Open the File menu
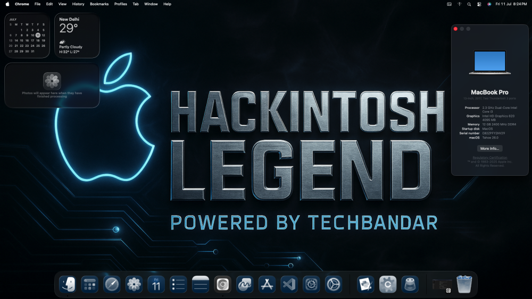Viewport: 532px width, 299px height. (x=37, y=4)
